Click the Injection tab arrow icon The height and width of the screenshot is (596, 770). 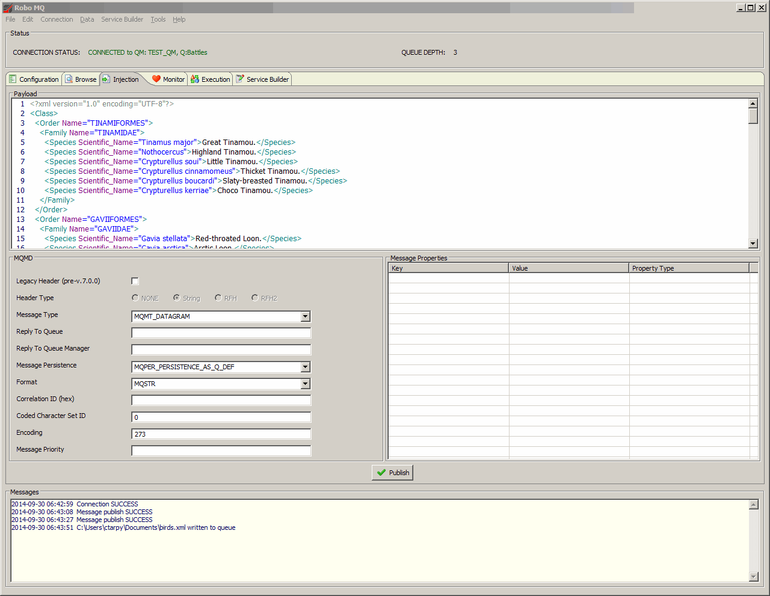[106, 79]
